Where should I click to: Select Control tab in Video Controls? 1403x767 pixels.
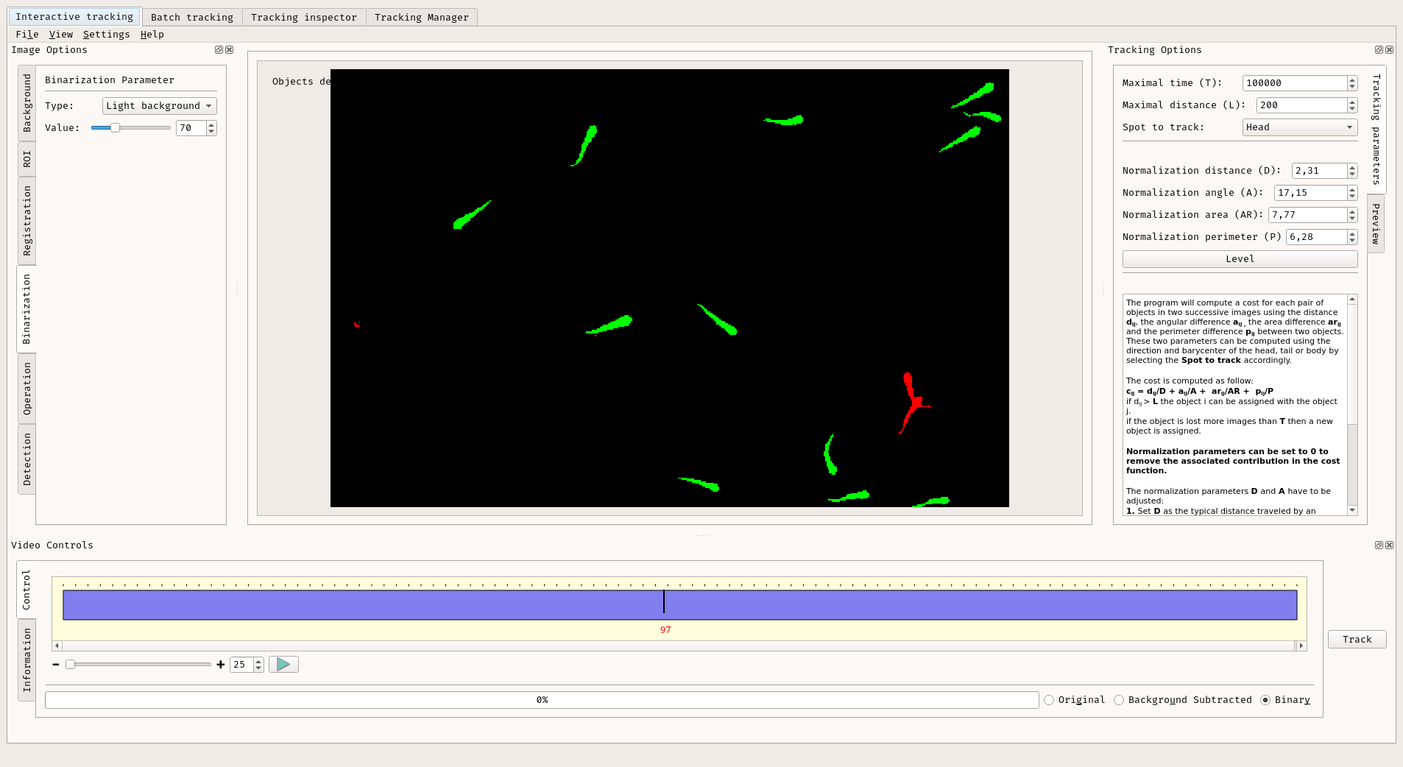tap(26, 590)
